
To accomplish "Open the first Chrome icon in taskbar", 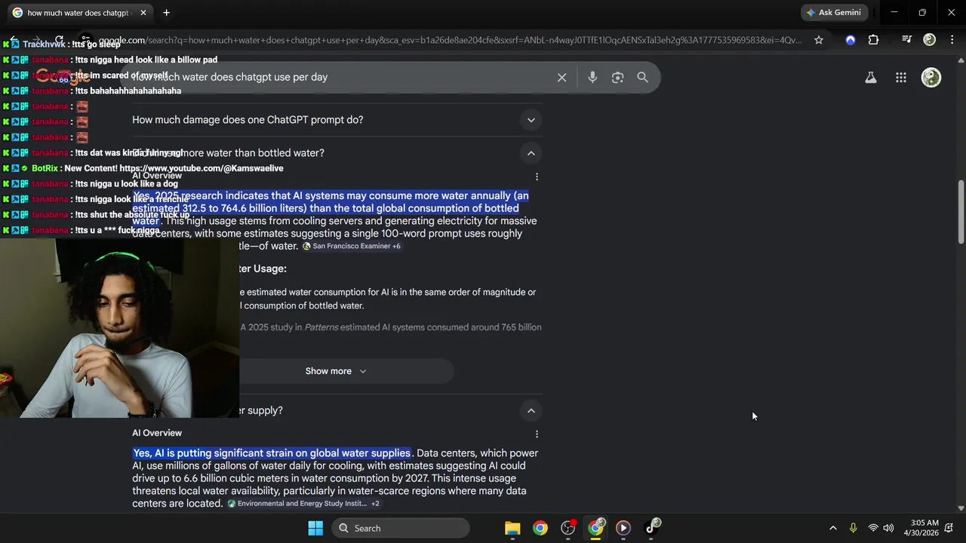I will (x=540, y=528).
